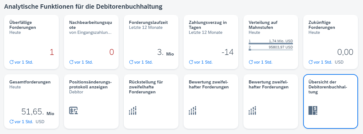
Task: Click the Mahnstufe 1 bar showing 1,74 Mio. USD
Action: (270, 44)
